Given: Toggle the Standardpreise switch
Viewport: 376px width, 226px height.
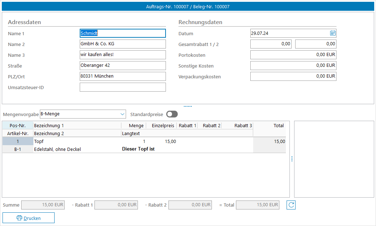Looking at the screenshot, I should pyautogui.click(x=172, y=114).
